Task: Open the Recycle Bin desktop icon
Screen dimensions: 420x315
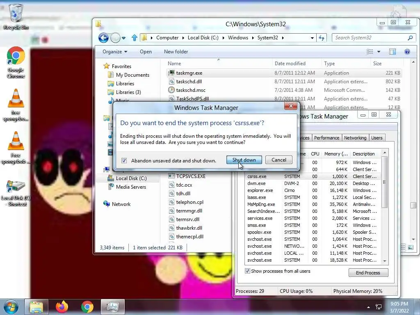Action: pyautogui.click(x=16, y=16)
